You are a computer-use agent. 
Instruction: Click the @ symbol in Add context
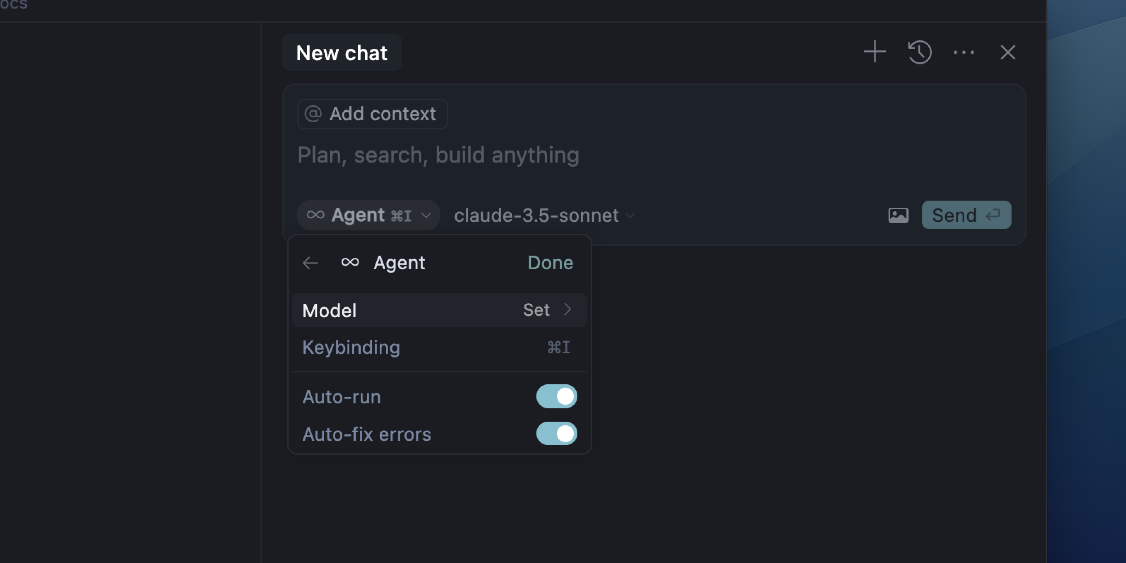click(x=313, y=114)
